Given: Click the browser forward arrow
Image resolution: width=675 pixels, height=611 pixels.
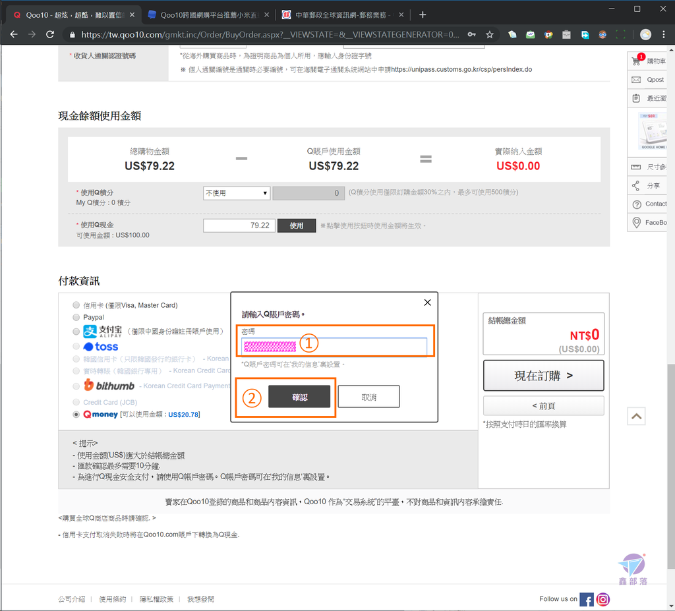Looking at the screenshot, I should [x=32, y=34].
